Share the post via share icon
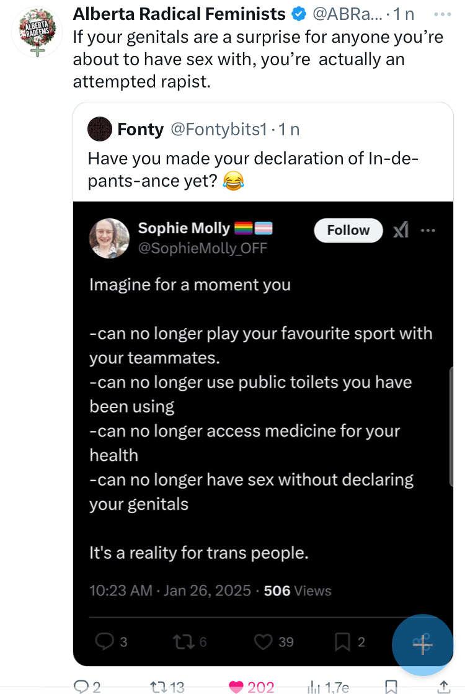 [444, 686]
